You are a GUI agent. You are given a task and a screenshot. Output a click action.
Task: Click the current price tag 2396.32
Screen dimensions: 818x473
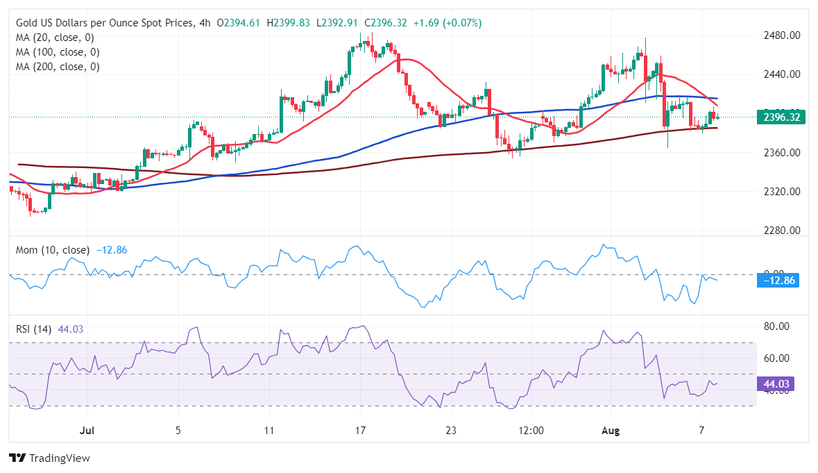pyautogui.click(x=781, y=117)
